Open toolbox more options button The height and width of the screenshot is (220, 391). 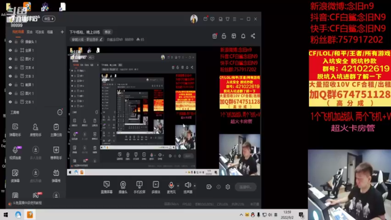pyautogui.click(x=60, y=112)
